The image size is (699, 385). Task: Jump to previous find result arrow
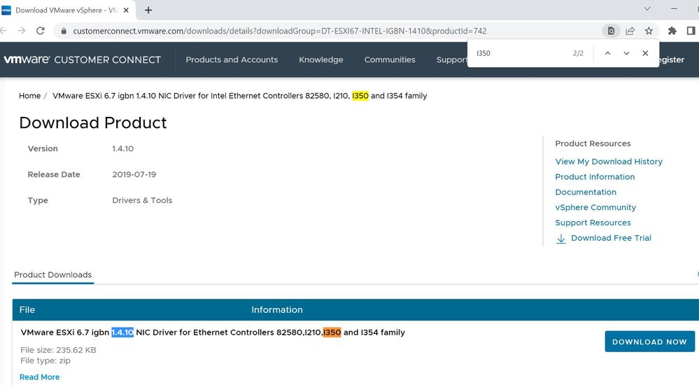click(x=607, y=53)
